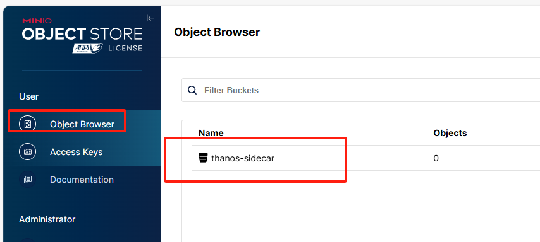Collapse the sidebar with the arrow icon
Image resolution: width=540 pixels, height=242 pixels.
150,18
